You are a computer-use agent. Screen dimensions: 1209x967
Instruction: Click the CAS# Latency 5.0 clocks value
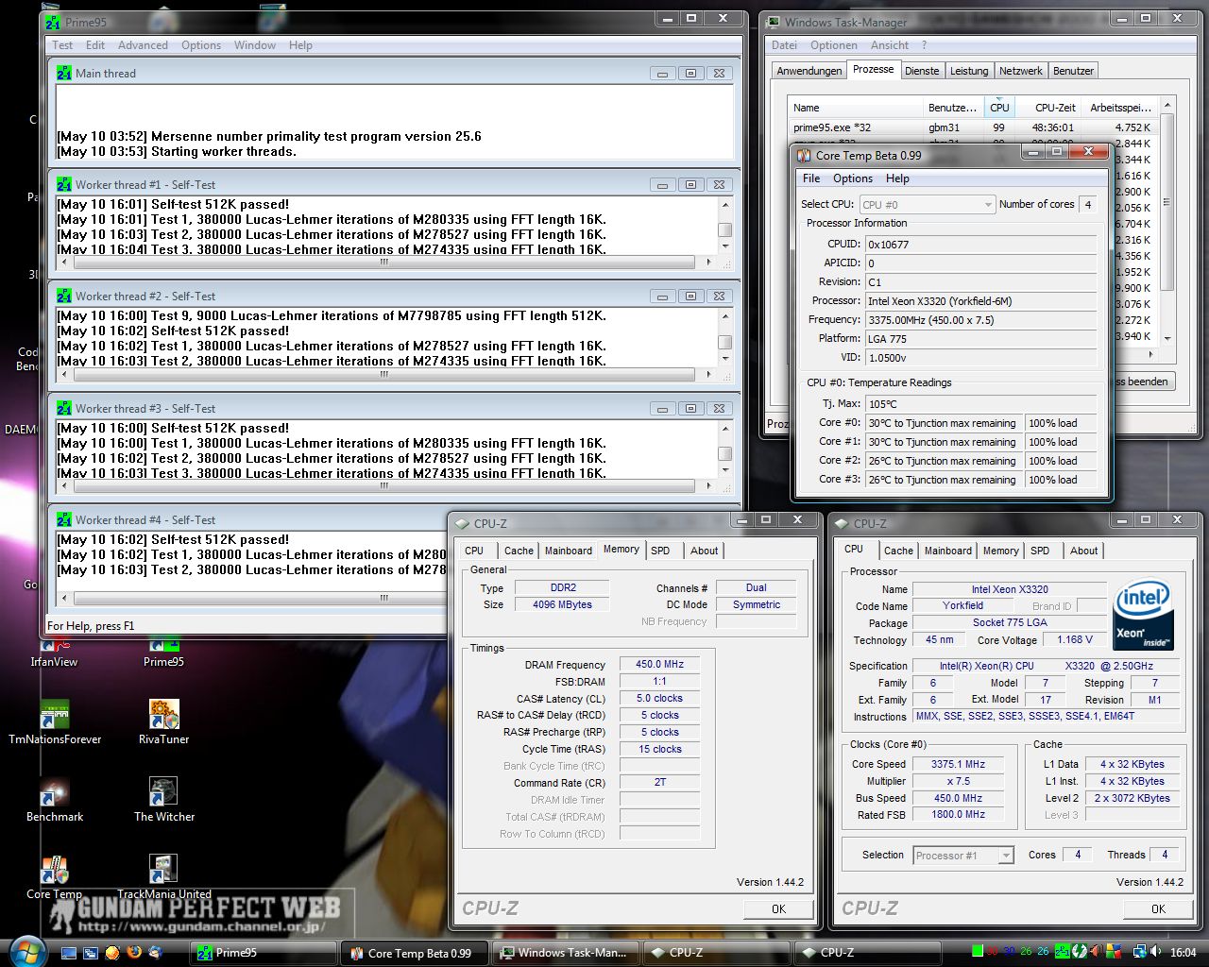pyautogui.click(x=659, y=698)
